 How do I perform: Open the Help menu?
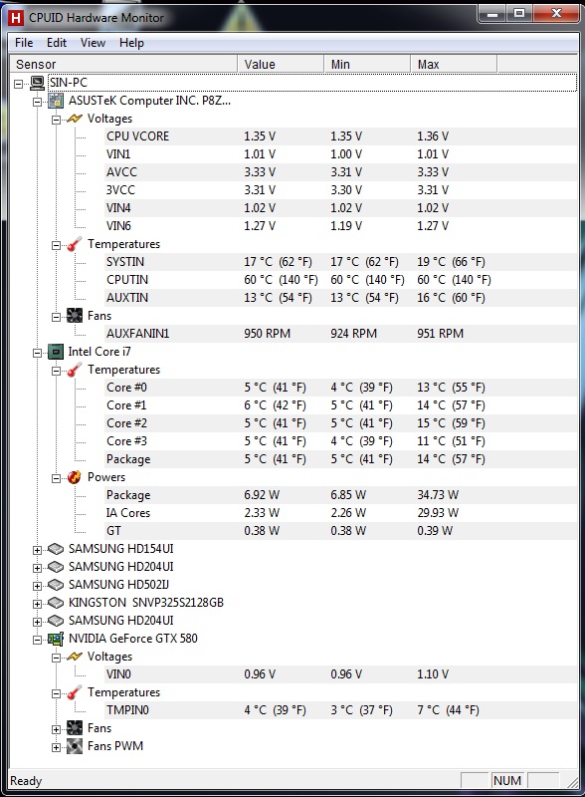pos(131,43)
